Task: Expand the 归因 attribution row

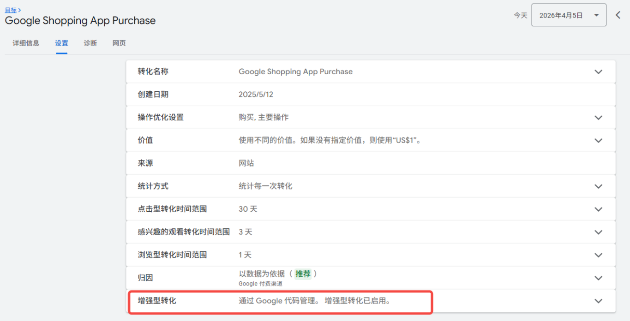Action: click(598, 278)
